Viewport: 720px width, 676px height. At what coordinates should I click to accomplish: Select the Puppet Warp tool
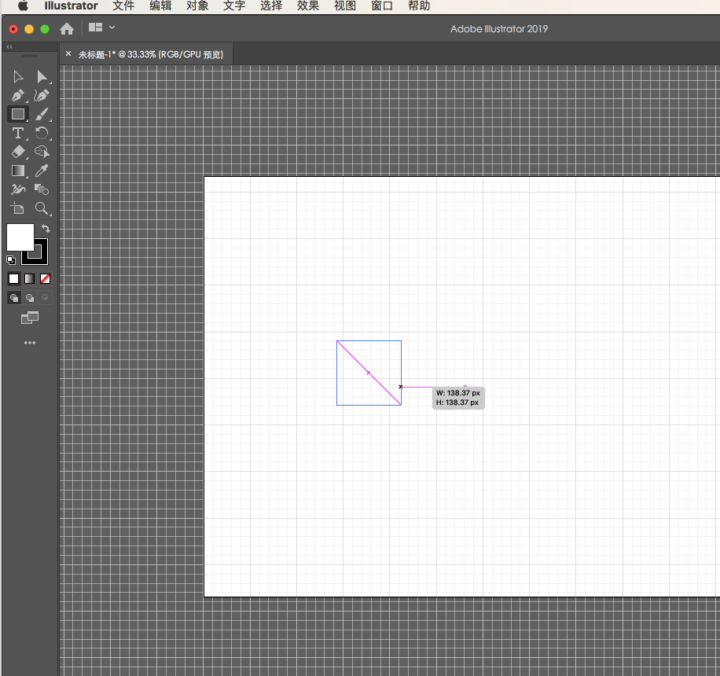coord(18,189)
